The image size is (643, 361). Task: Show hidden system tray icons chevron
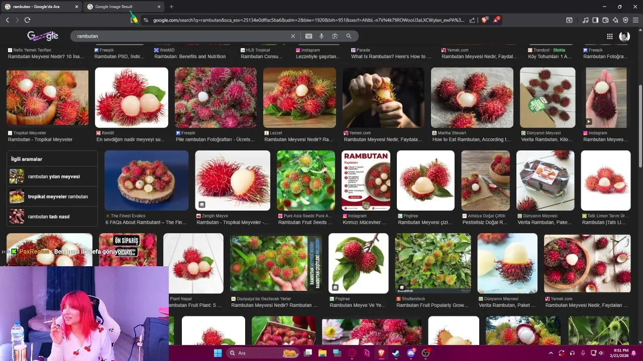pos(551,353)
